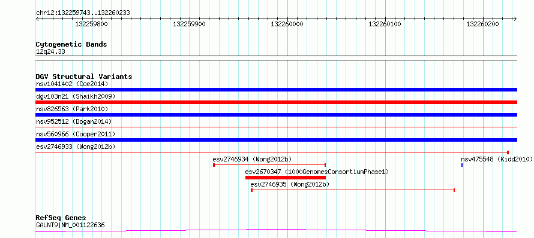Click the DGV Structural Variants track heading

84,77
